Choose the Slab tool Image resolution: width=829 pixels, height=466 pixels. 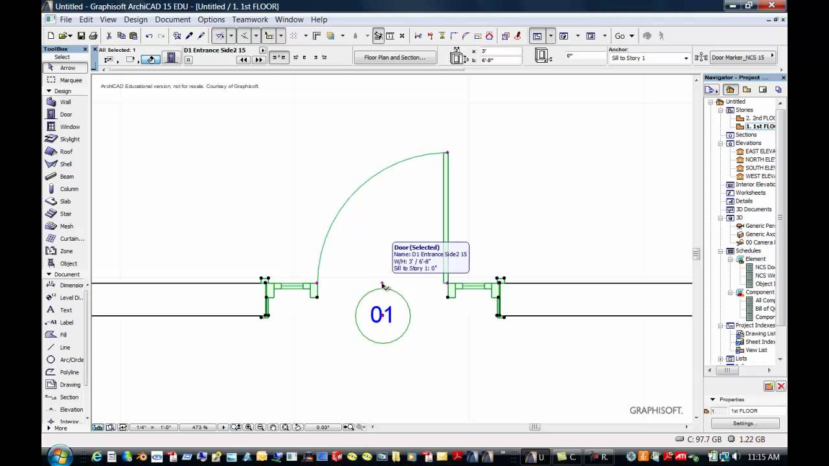(65, 201)
